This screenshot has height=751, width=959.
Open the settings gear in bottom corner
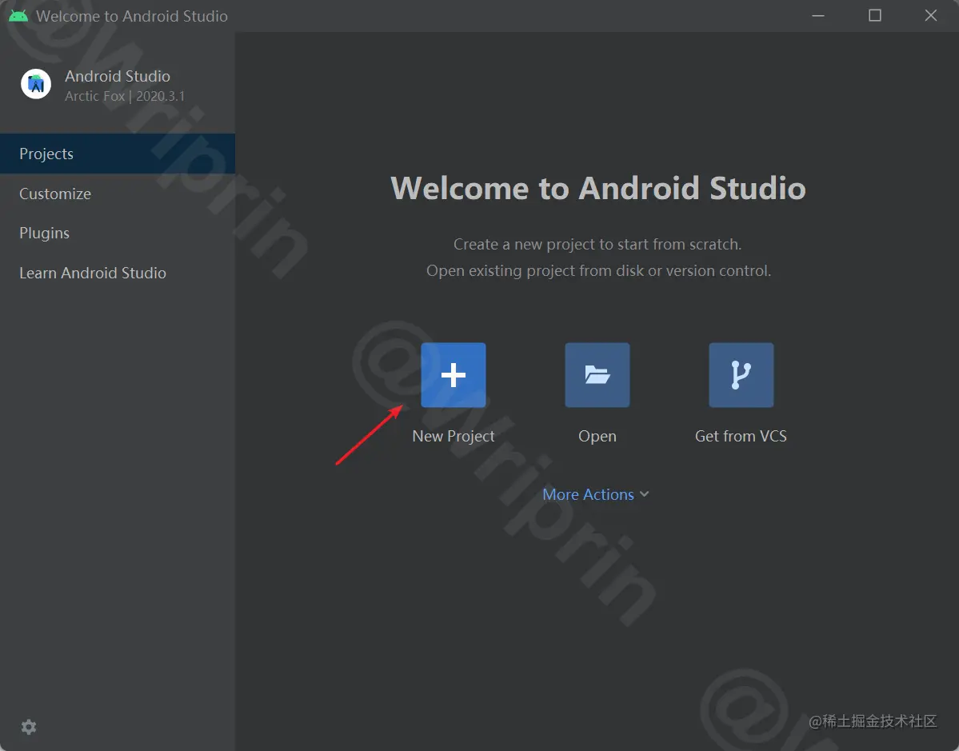(28, 726)
